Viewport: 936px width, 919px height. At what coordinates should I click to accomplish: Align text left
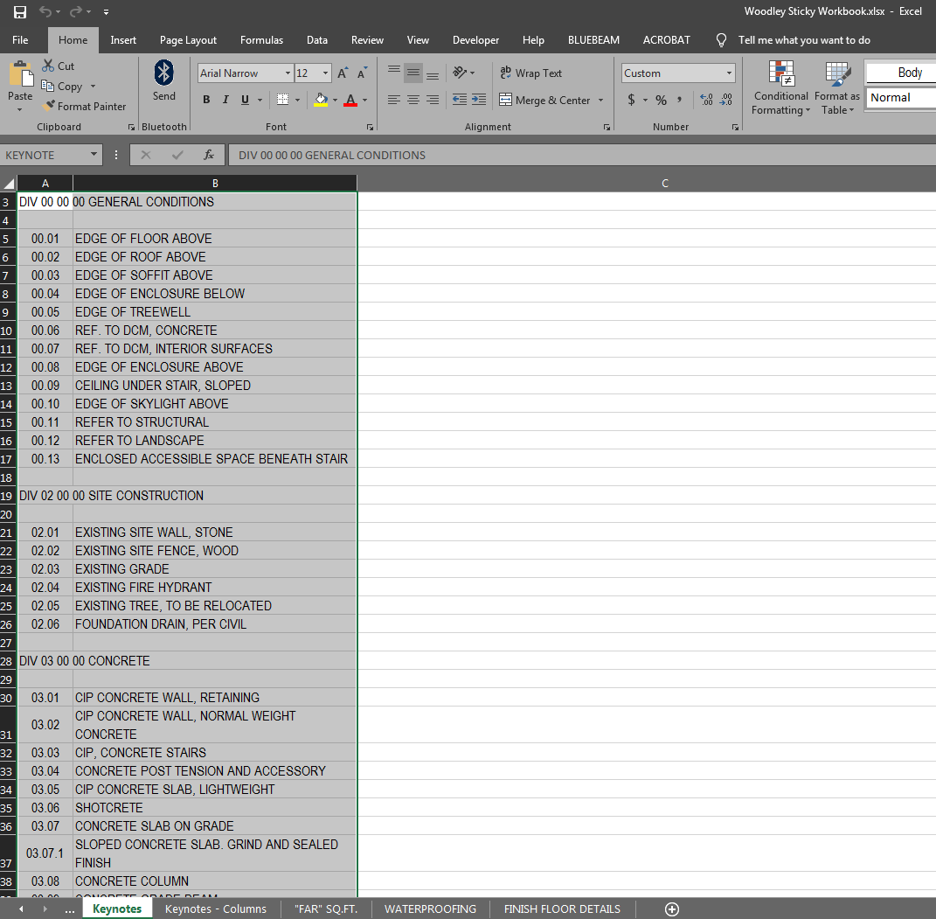[394, 100]
